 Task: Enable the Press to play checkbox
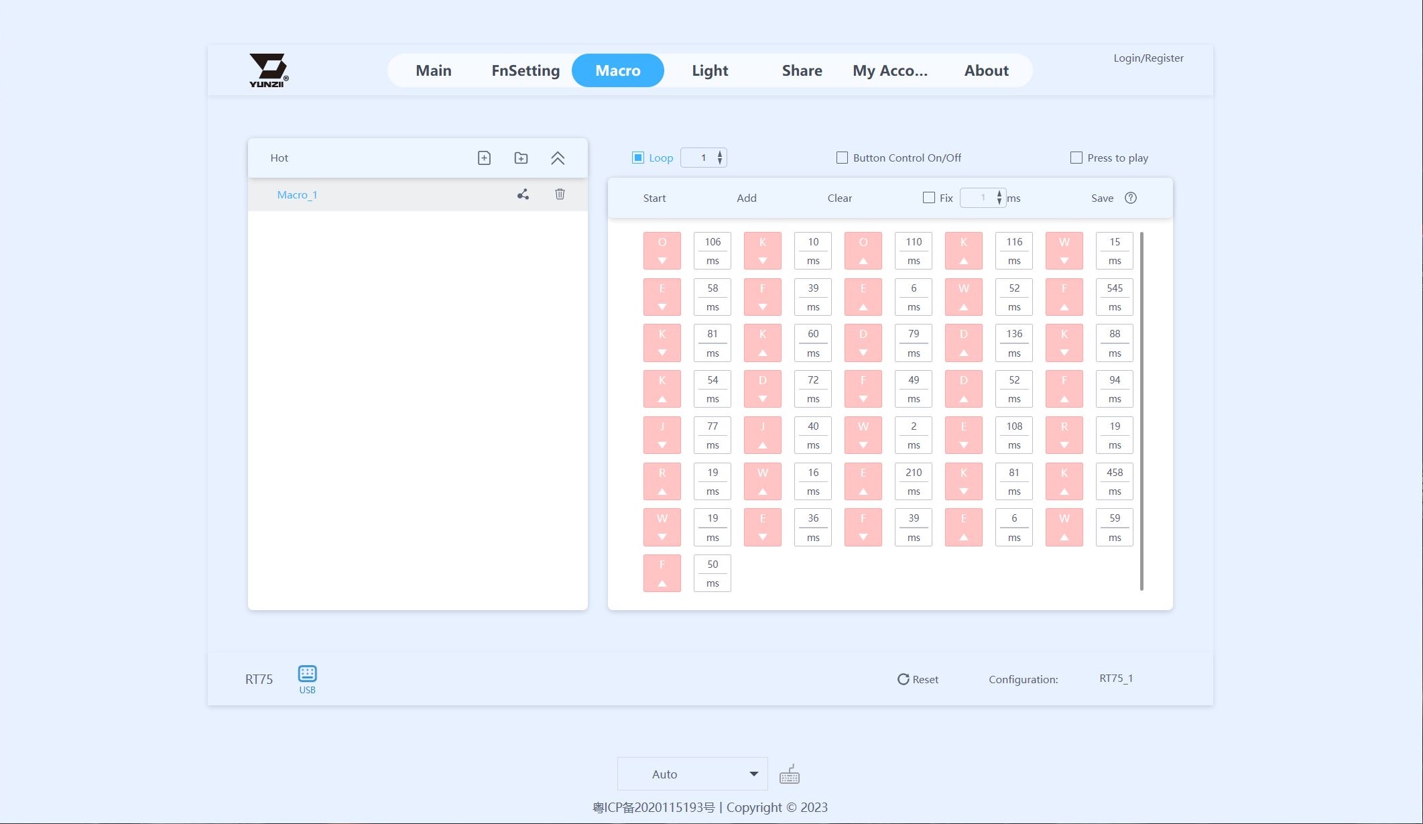point(1076,158)
